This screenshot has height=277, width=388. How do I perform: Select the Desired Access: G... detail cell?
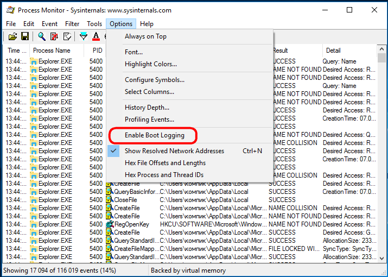pos(349,232)
